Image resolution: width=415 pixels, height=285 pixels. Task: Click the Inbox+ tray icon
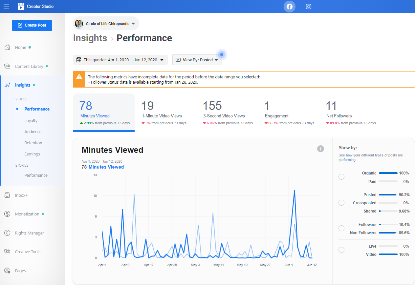[7, 195]
